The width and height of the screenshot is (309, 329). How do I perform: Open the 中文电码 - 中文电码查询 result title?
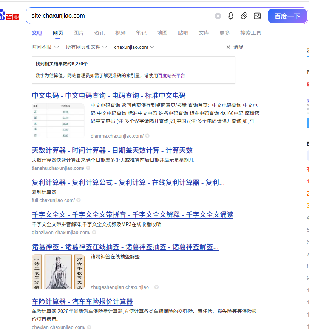[109, 95]
